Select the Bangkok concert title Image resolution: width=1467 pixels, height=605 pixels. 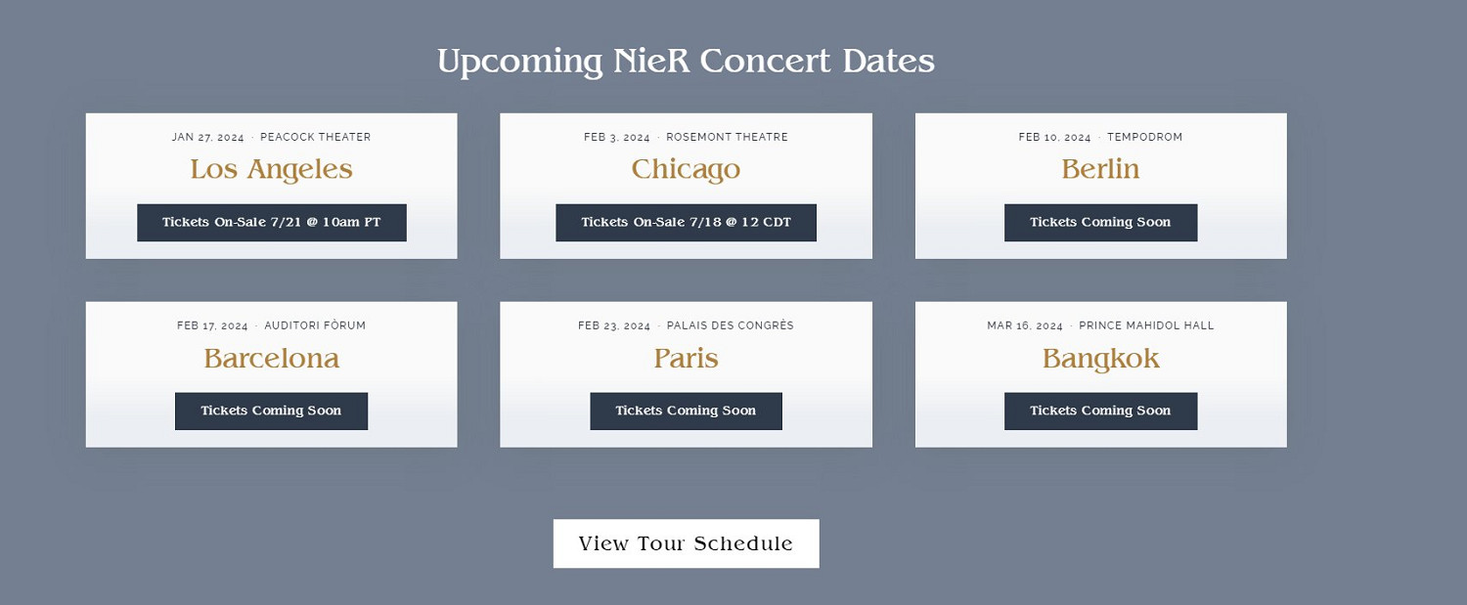tap(1100, 358)
